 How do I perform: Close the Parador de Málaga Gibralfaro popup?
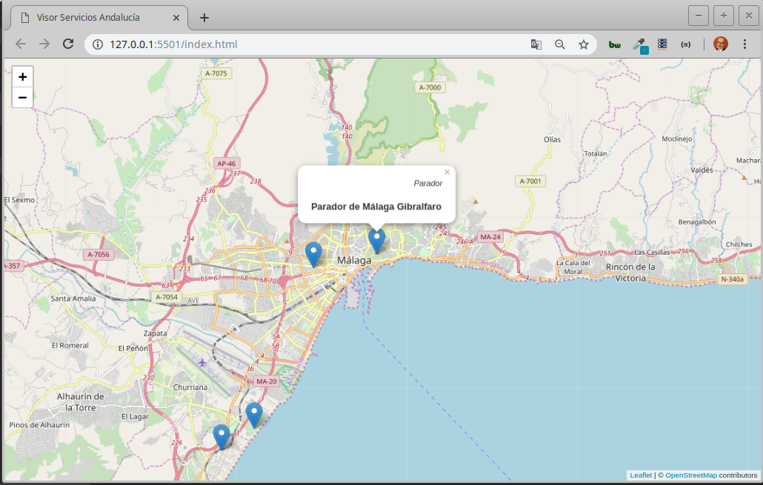pos(447,171)
